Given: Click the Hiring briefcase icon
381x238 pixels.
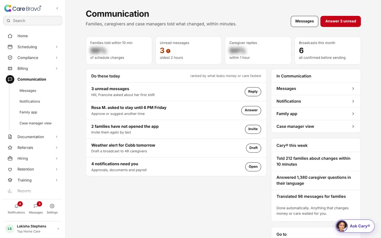Looking at the screenshot, I should pyautogui.click(x=10, y=158).
